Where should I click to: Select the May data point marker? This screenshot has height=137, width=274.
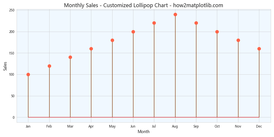point(112,40)
